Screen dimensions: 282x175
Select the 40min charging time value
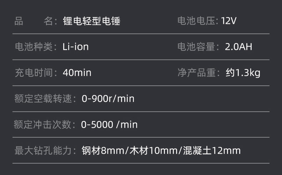click(x=77, y=73)
